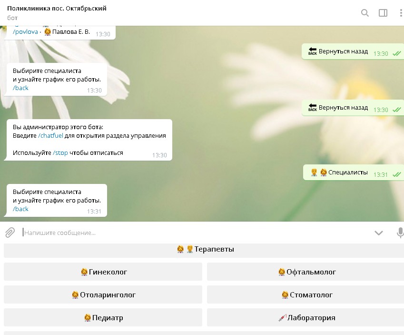The width and height of the screenshot is (404, 335).
Task: Click the /povlova command link
Action: click(25, 32)
